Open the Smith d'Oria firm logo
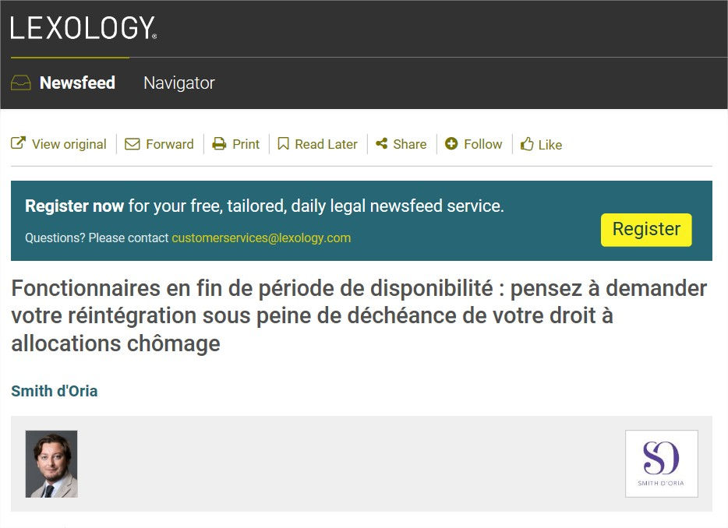Screen dimensions: 728x528 (x=662, y=463)
